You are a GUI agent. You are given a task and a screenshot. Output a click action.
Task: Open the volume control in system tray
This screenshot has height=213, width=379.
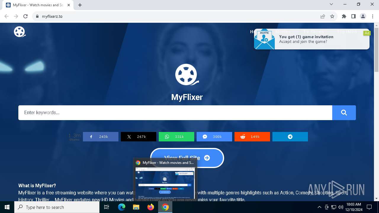point(341,207)
